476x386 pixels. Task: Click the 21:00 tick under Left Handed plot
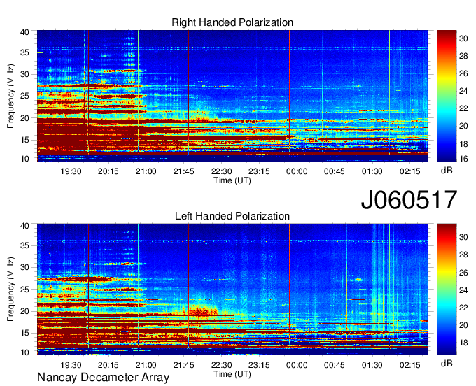point(146,365)
